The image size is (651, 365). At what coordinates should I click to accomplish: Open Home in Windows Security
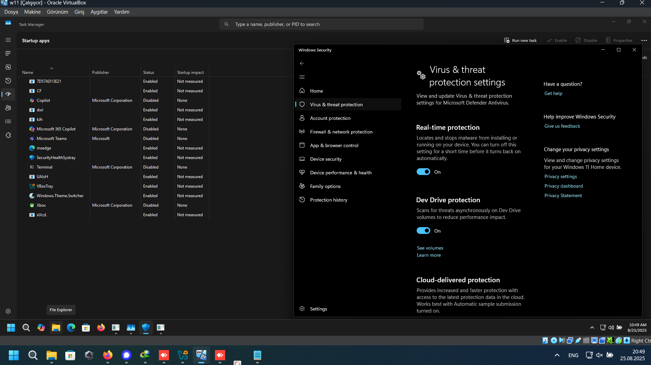[348, 91]
